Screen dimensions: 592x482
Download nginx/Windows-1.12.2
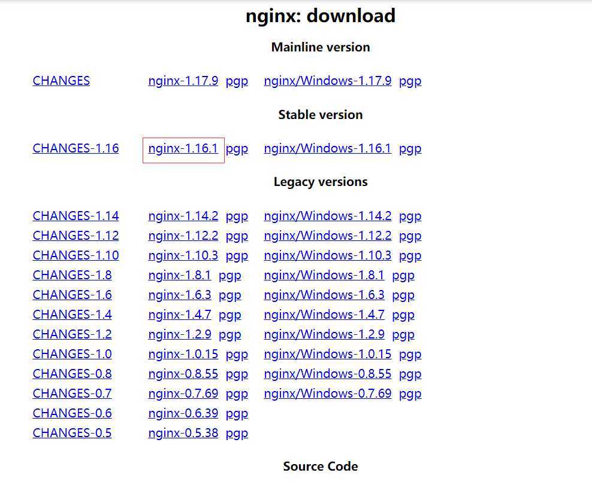click(327, 235)
